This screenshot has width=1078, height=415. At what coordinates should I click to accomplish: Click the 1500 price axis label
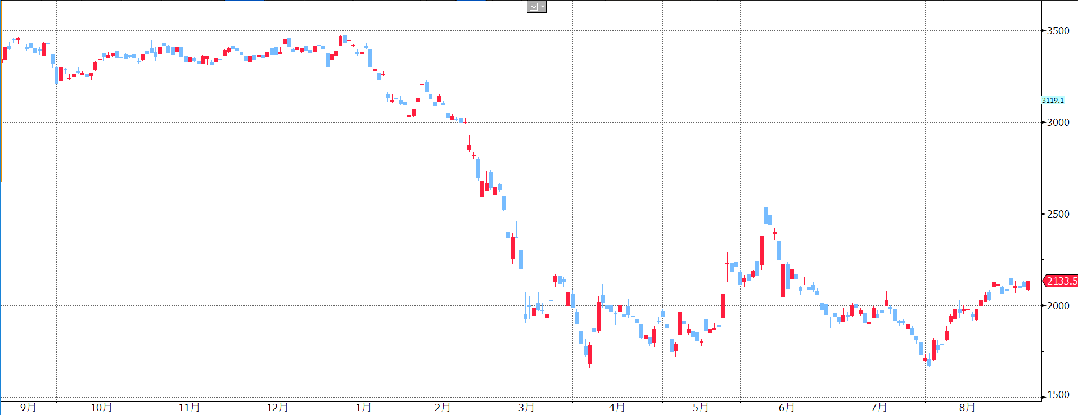coord(1058,395)
